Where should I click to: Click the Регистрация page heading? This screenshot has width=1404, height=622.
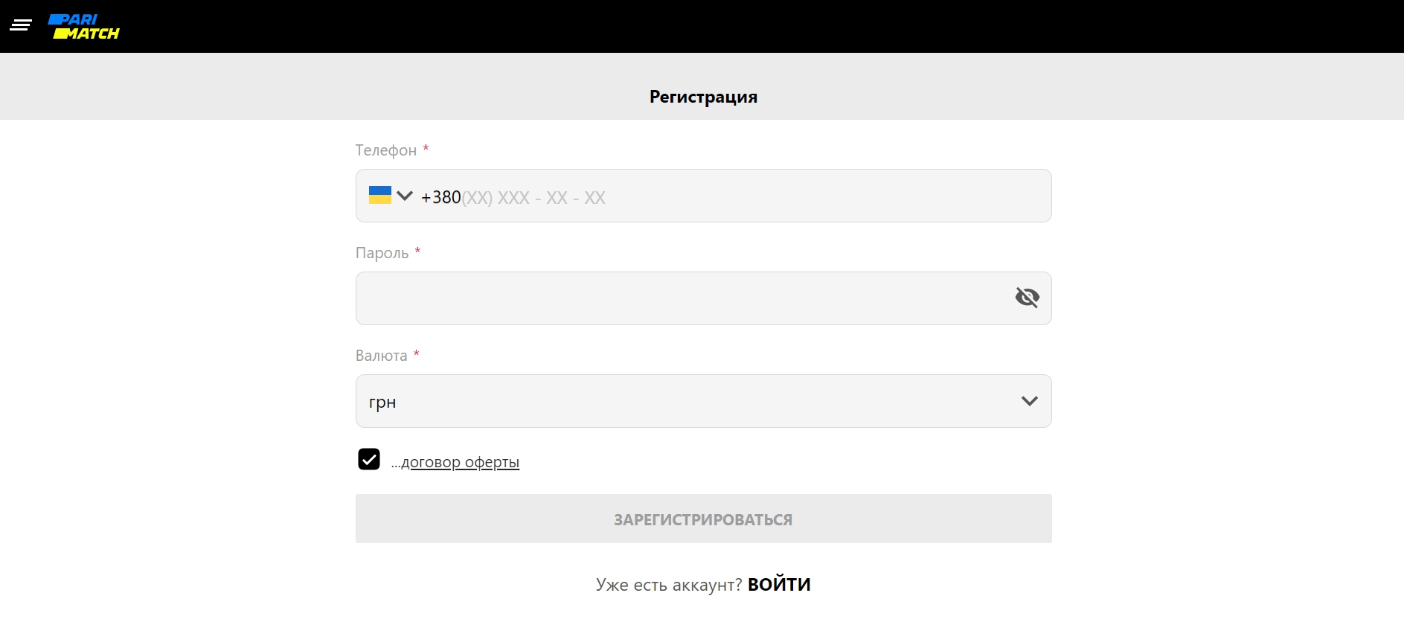703,97
